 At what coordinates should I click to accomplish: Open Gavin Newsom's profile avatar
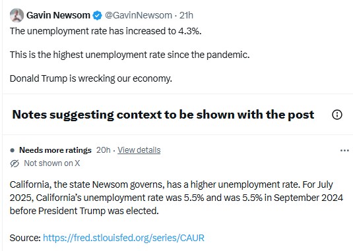tap(16, 15)
